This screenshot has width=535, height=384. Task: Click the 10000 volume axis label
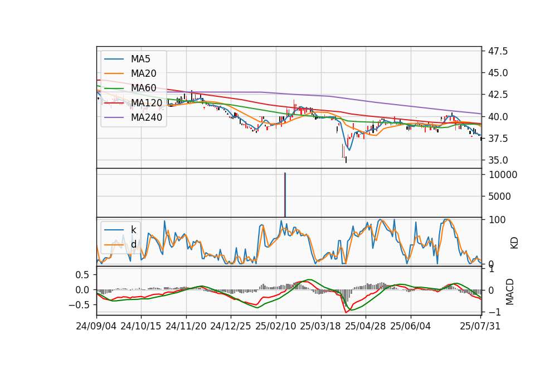click(x=503, y=175)
